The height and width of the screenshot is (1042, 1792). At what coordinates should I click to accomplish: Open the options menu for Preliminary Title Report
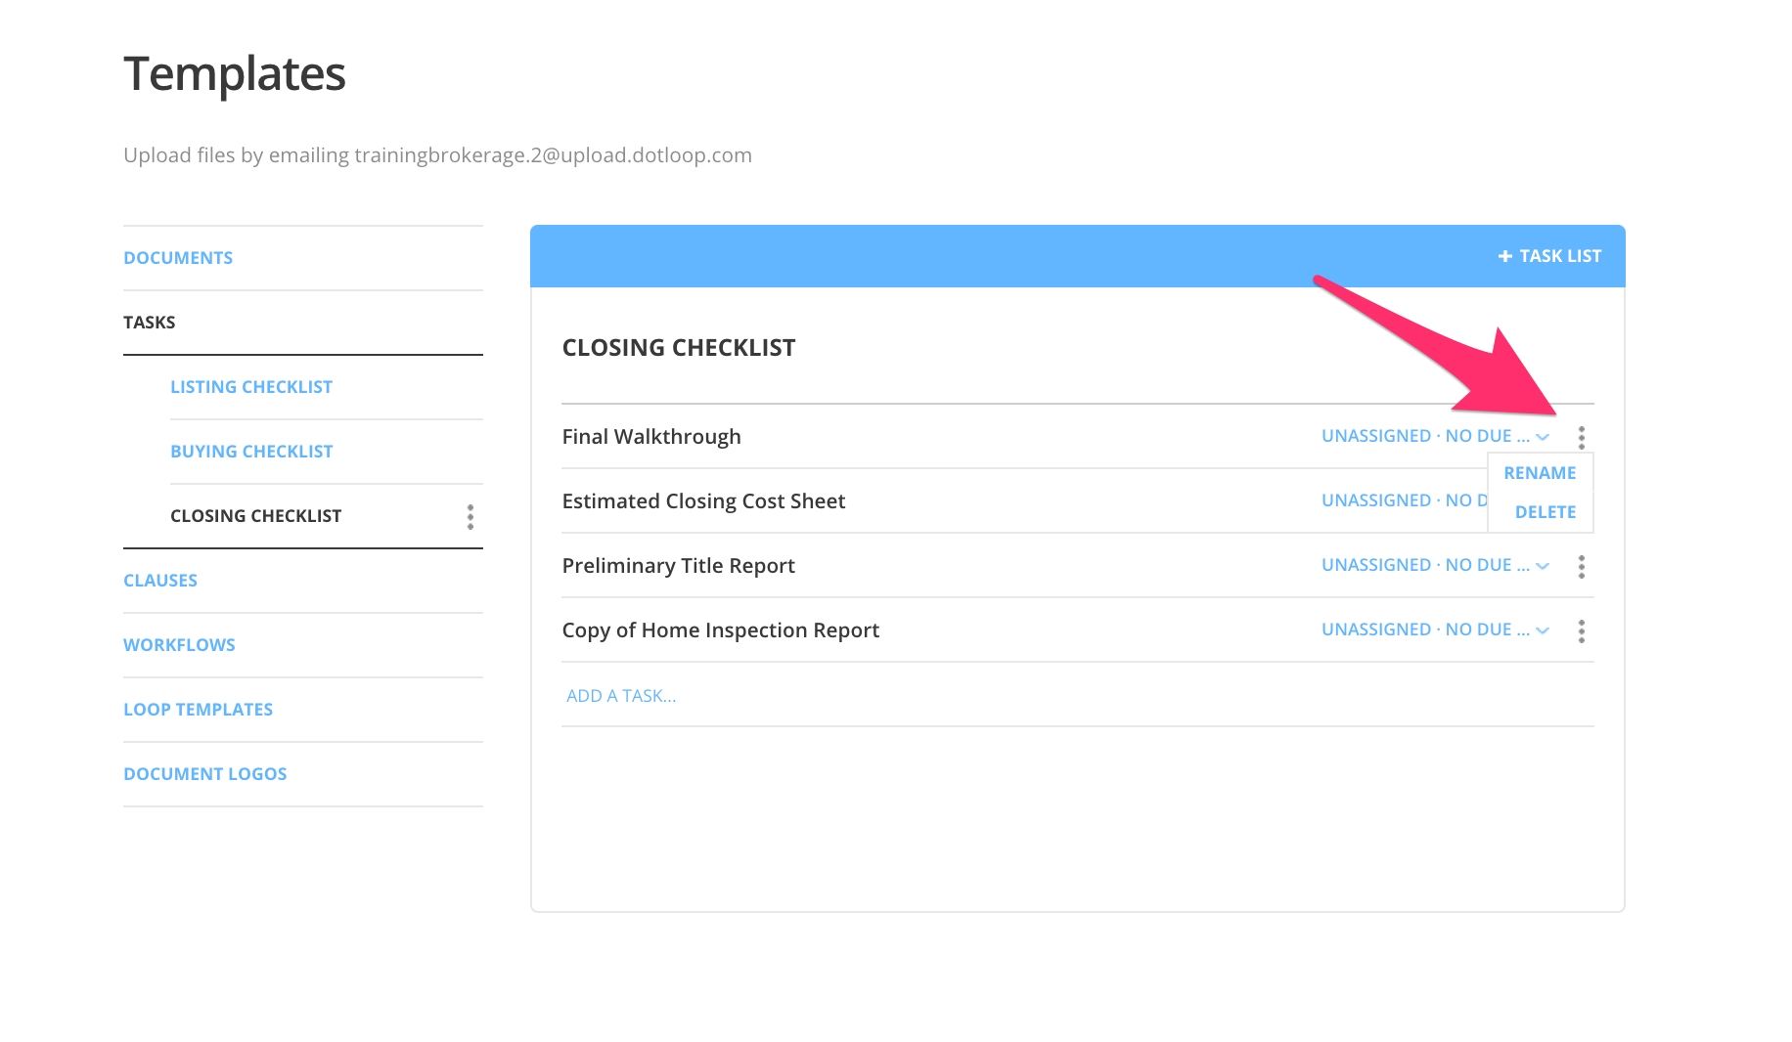pyautogui.click(x=1581, y=565)
